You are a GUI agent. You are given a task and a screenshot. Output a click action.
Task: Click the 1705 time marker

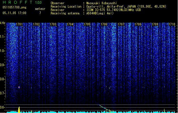point(87,24)
